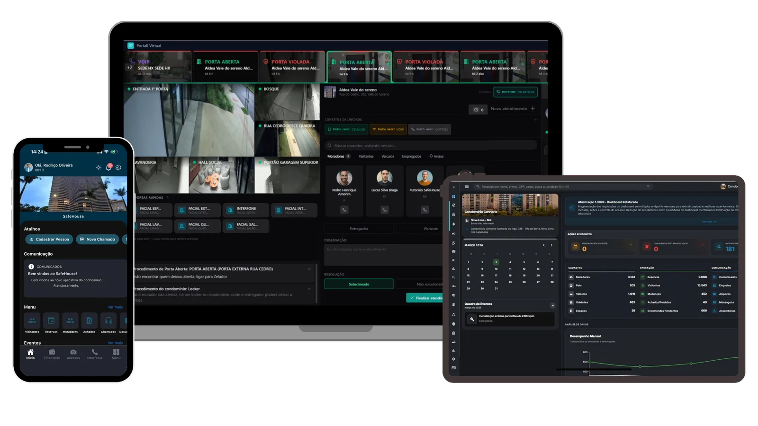Viewport: 758px width, 426px height.
Task: Open Chamados headset icon on phone
Action: click(x=108, y=320)
